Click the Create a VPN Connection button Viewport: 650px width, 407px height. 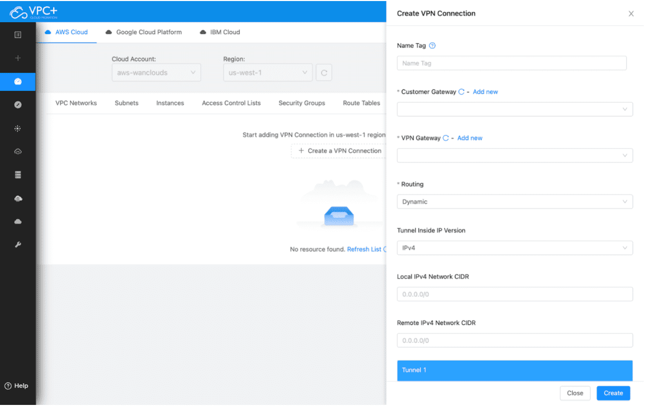pyautogui.click(x=338, y=151)
